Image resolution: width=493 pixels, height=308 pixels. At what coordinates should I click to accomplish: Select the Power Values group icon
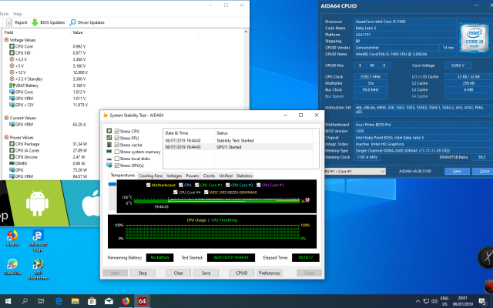[6, 137]
